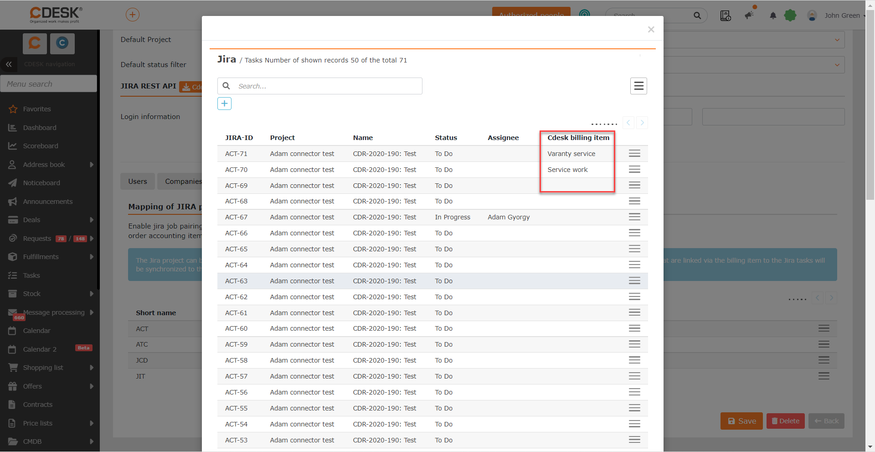
Task: Focus the Jira tasks search field
Action: pos(320,86)
